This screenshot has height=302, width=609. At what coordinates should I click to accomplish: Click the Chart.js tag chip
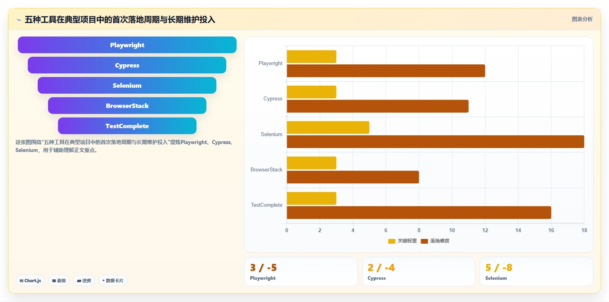(x=30, y=281)
